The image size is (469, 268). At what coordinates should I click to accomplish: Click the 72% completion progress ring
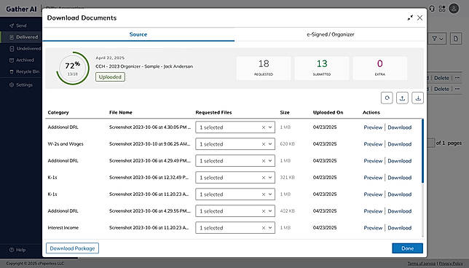73,68
